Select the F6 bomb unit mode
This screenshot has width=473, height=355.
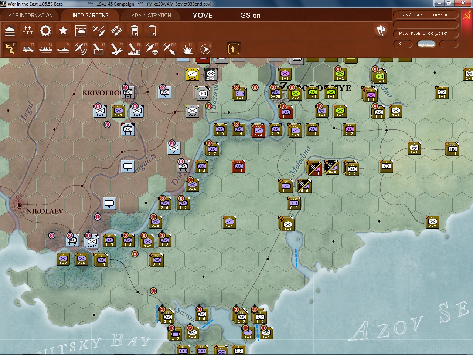(99, 49)
